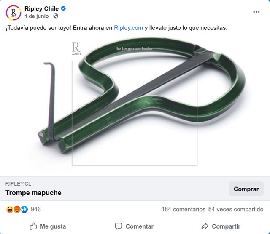Click the blue verified badge
The width and height of the screenshot is (270, 234).
63,8
